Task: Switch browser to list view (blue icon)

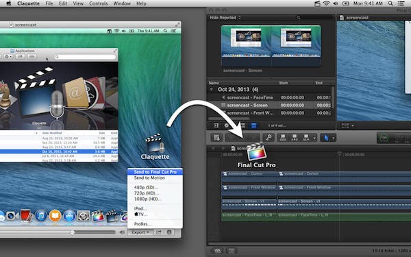Action: pos(253,125)
